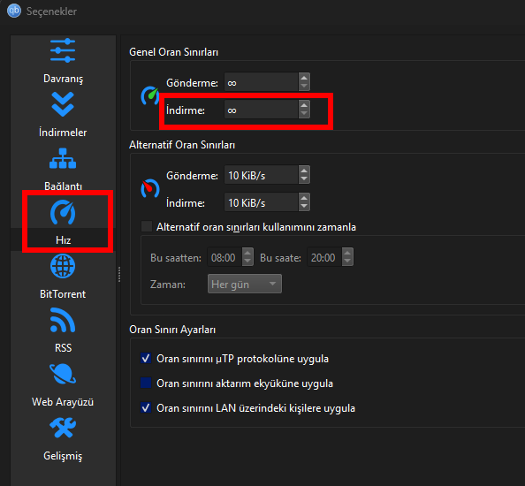The width and height of the screenshot is (525, 486).
Task: Click the alternative Gönderme 10 KiB/s field
Action: click(261, 174)
